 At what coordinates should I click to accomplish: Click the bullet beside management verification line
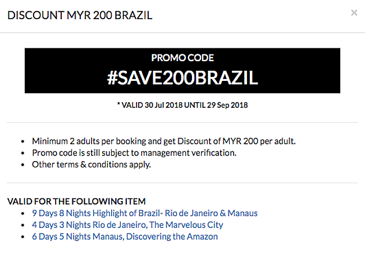[22, 153]
